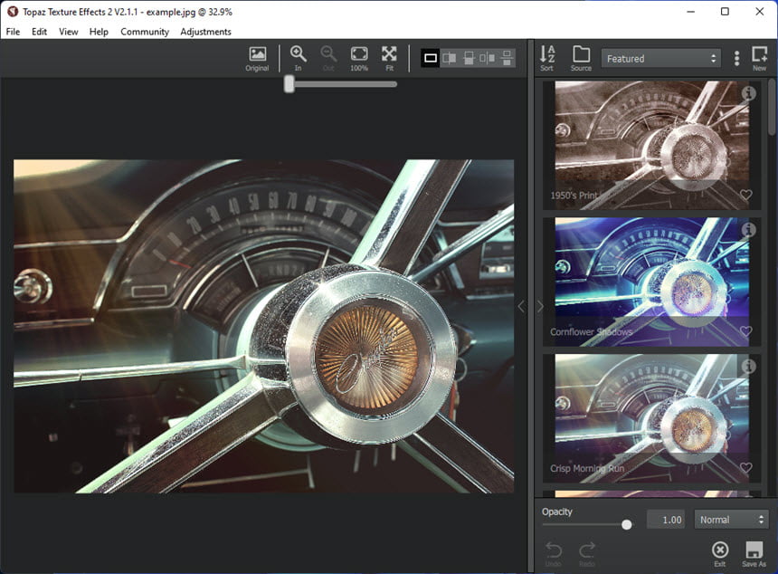Click the Opacity value field 1.00

[x=666, y=520]
